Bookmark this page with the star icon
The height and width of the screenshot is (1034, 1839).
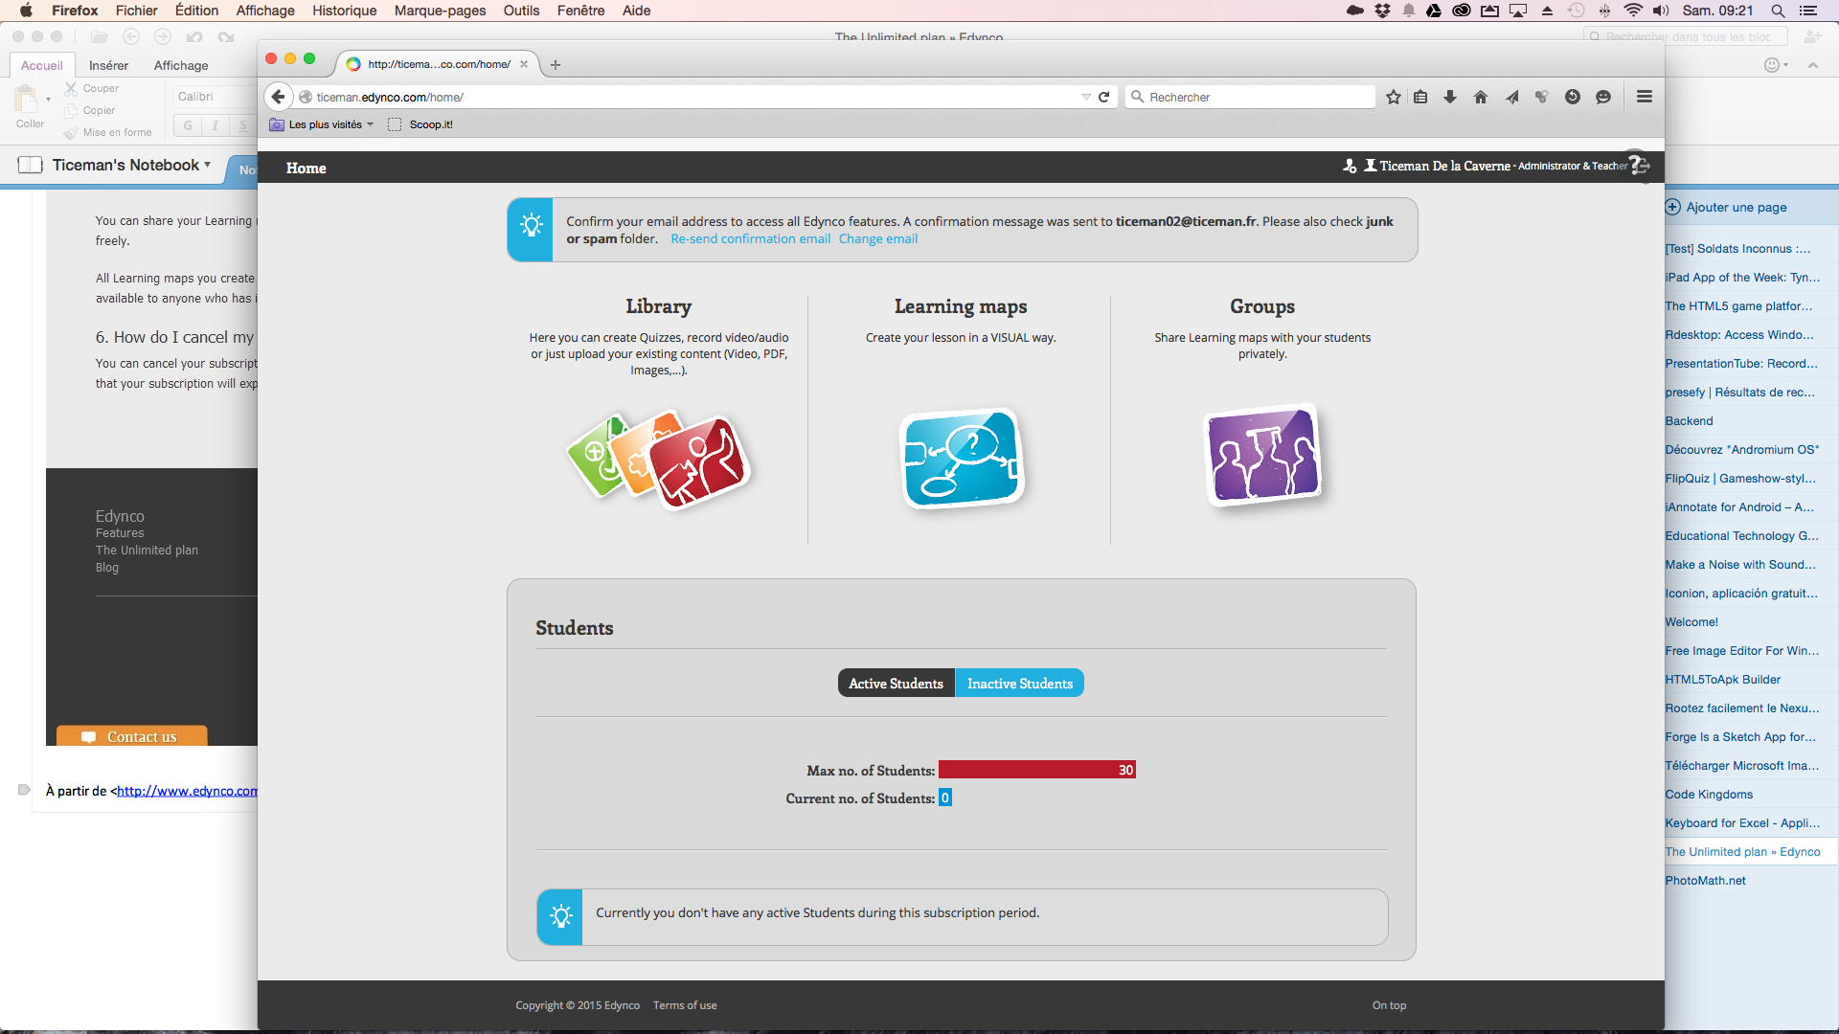pyautogui.click(x=1394, y=97)
